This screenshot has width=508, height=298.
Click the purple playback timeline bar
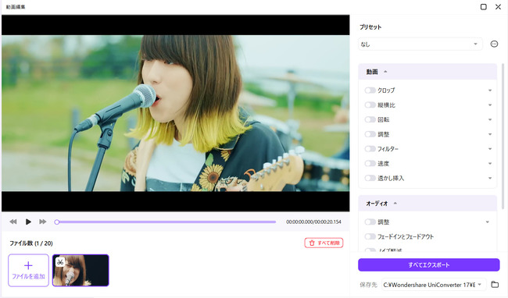click(166, 222)
